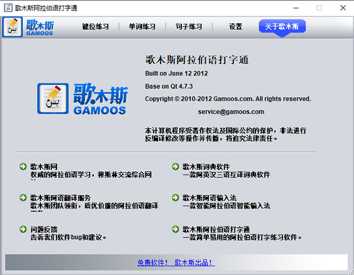Click description 一款阿英汉三语互译词典软件
The width and height of the screenshot is (354, 275).
[226, 174]
